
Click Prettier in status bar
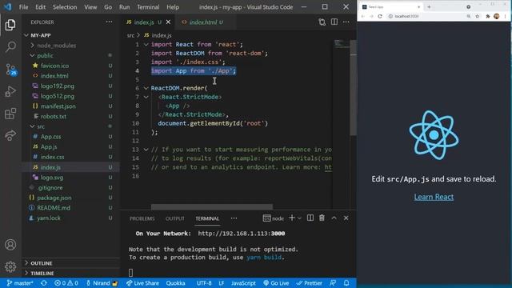[x=310, y=283]
